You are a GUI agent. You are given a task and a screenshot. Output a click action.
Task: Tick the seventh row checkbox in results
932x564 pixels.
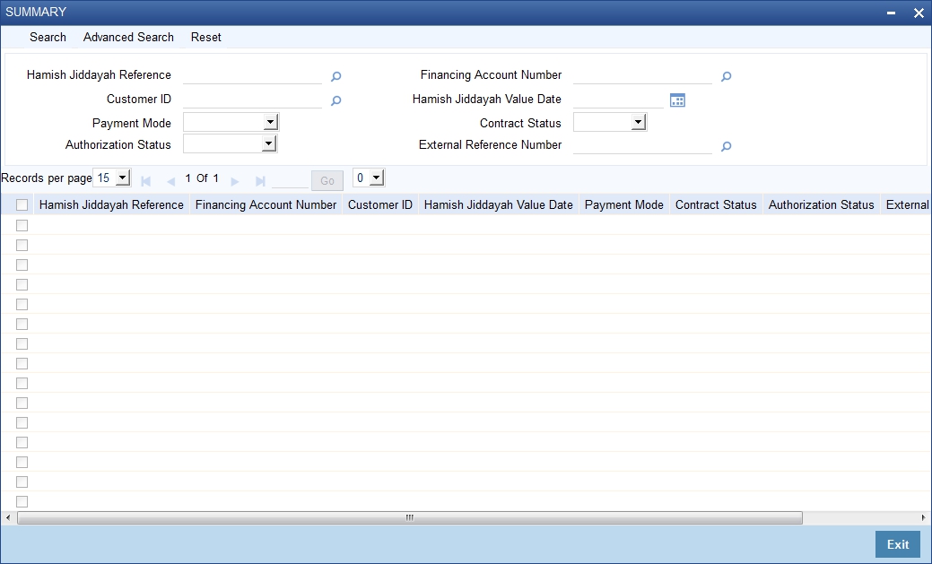click(x=22, y=343)
